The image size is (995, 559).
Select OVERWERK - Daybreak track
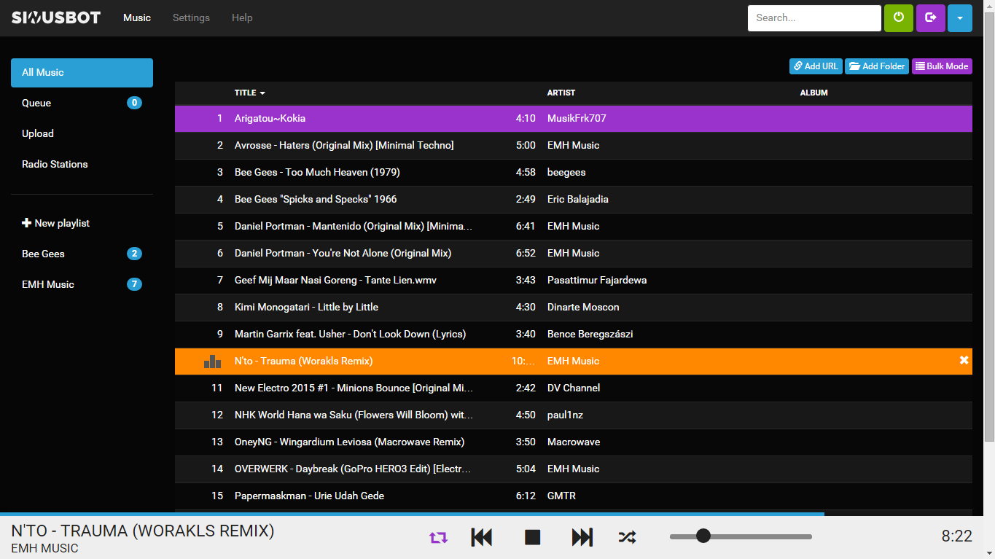(x=574, y=469)
